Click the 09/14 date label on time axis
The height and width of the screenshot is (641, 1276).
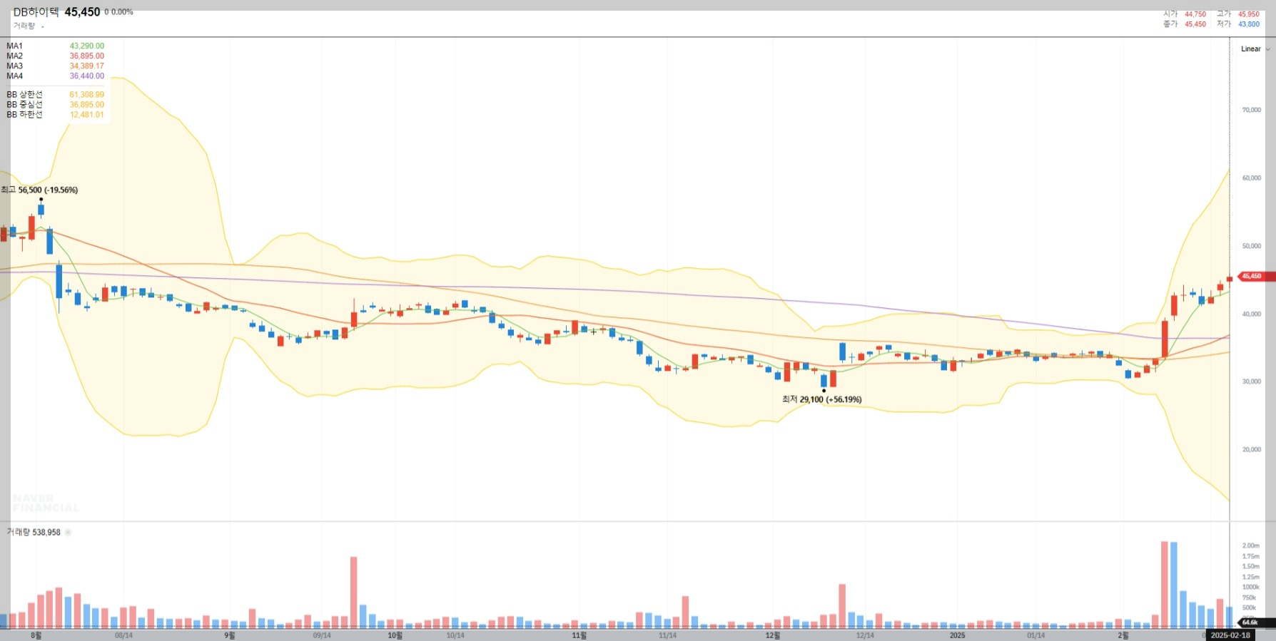point(322,635)
